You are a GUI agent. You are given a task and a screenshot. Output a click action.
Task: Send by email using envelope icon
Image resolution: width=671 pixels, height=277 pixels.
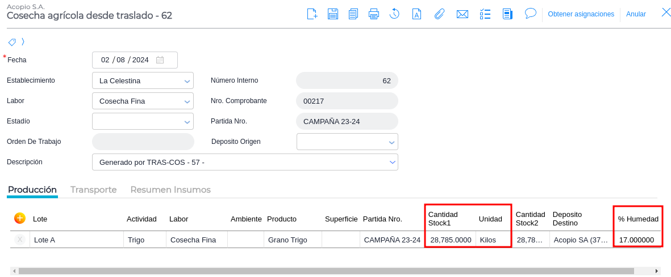tap(462, 14)
